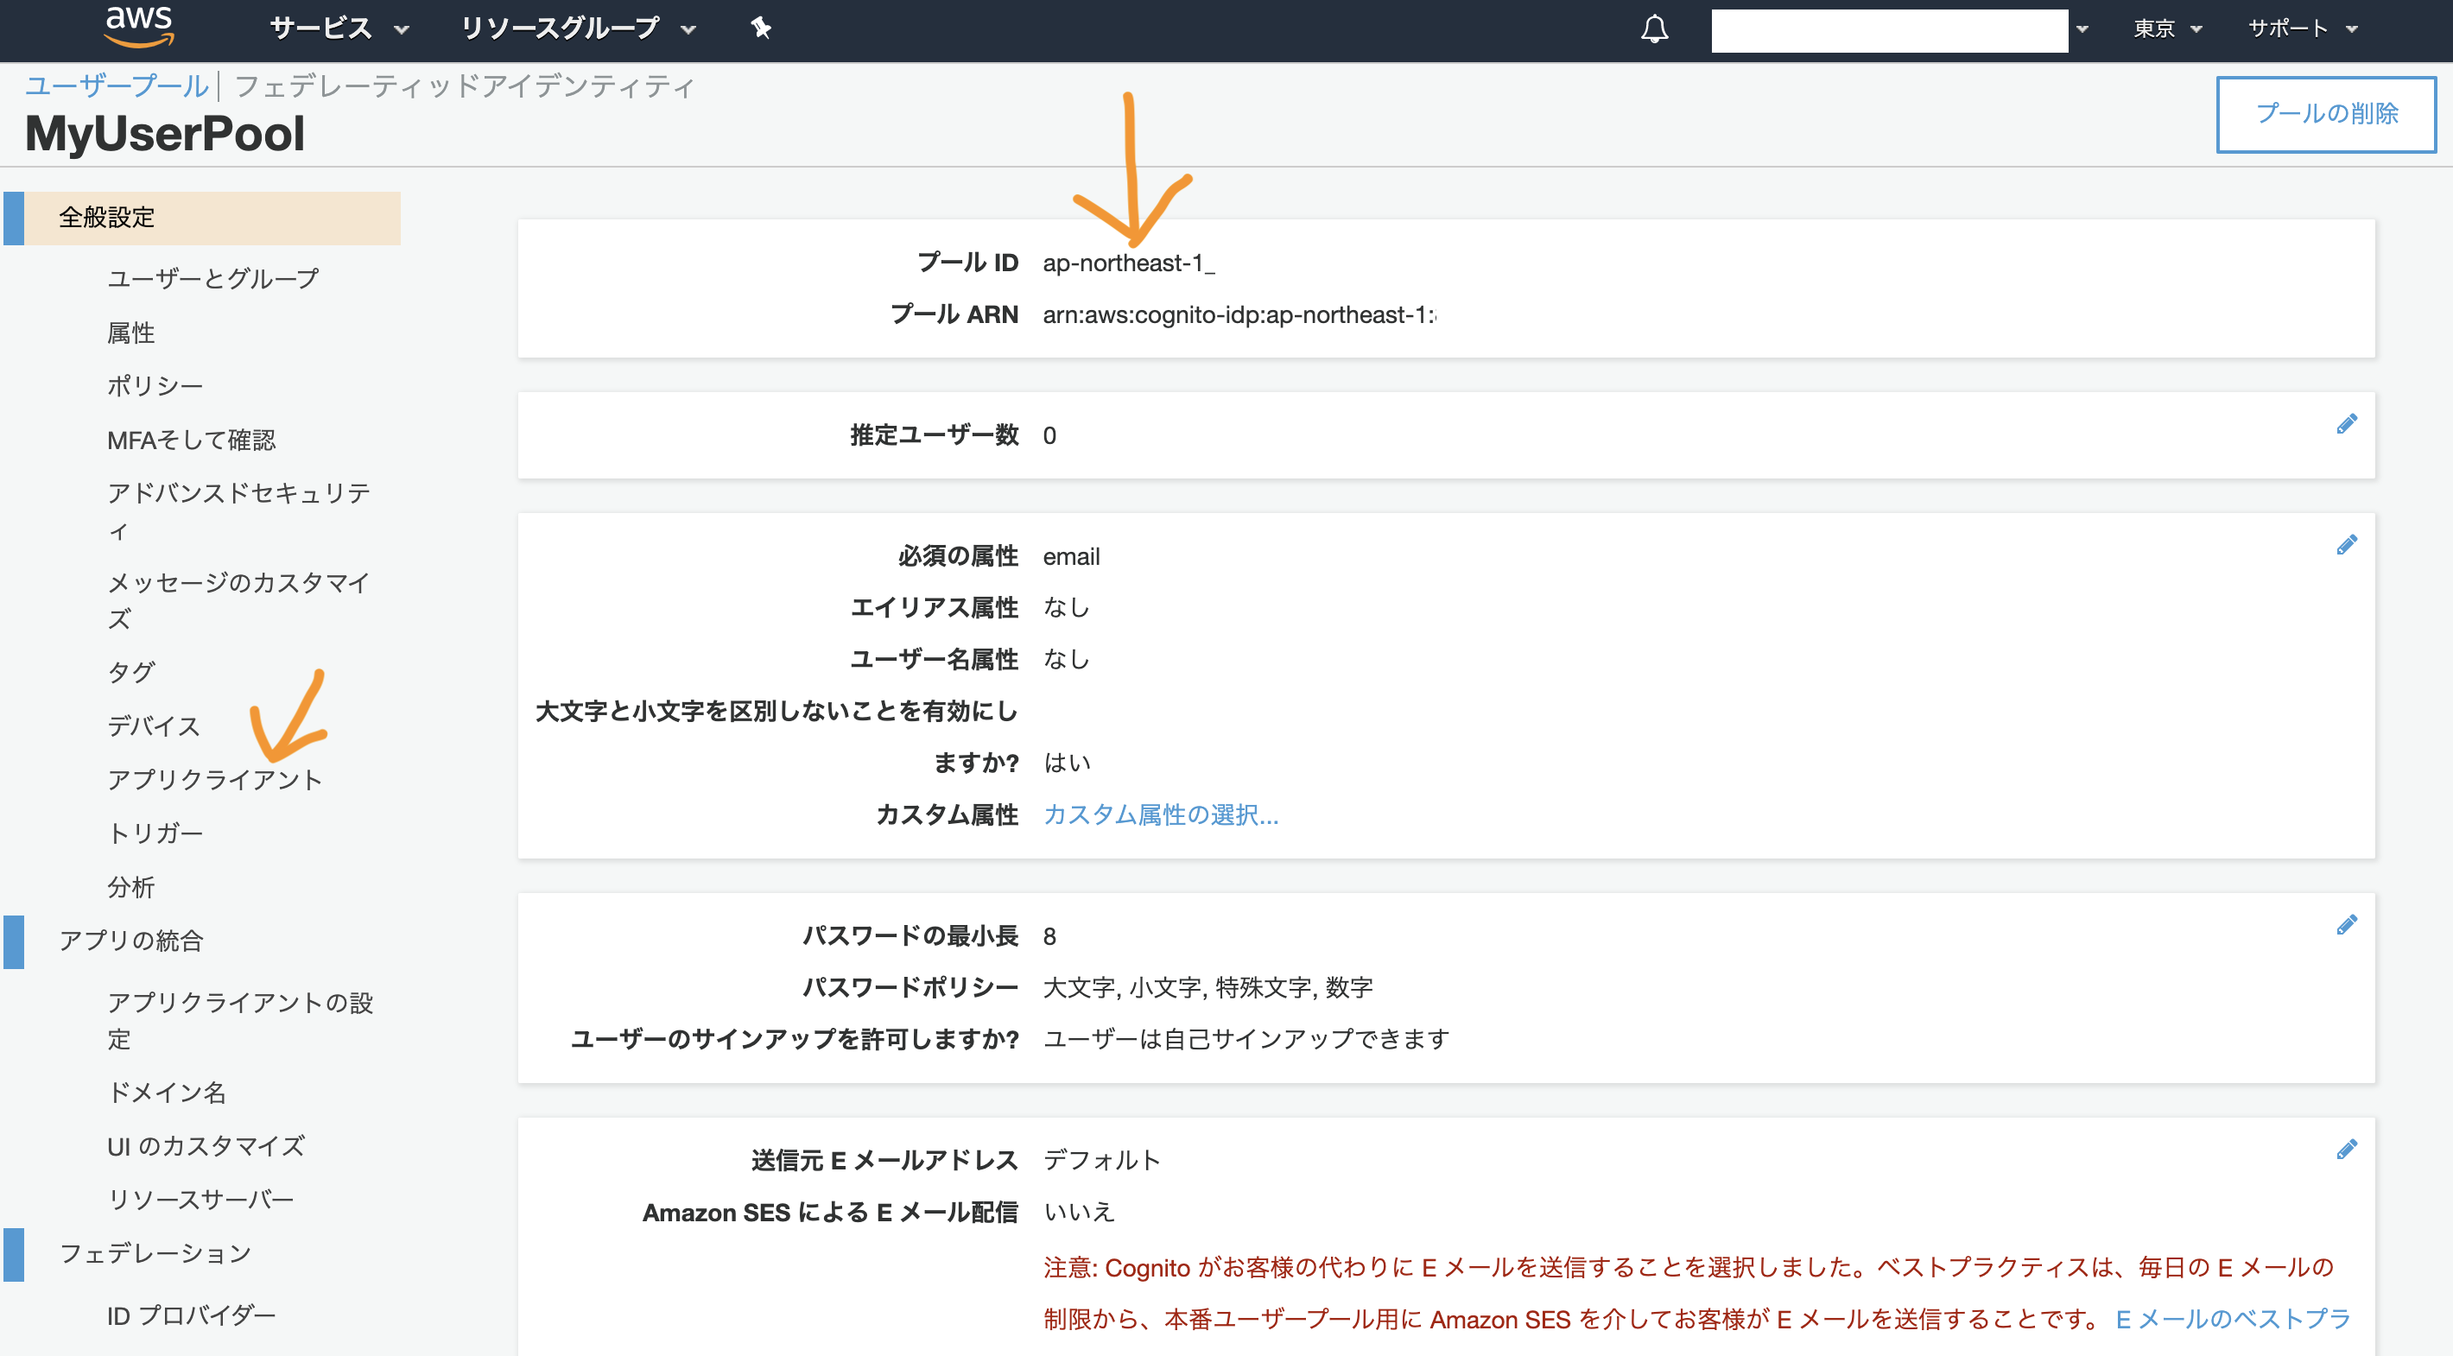Select ドメイン名 under app integration
The height and width of the screenshot is (1356, 2453).
[167, 1093]
